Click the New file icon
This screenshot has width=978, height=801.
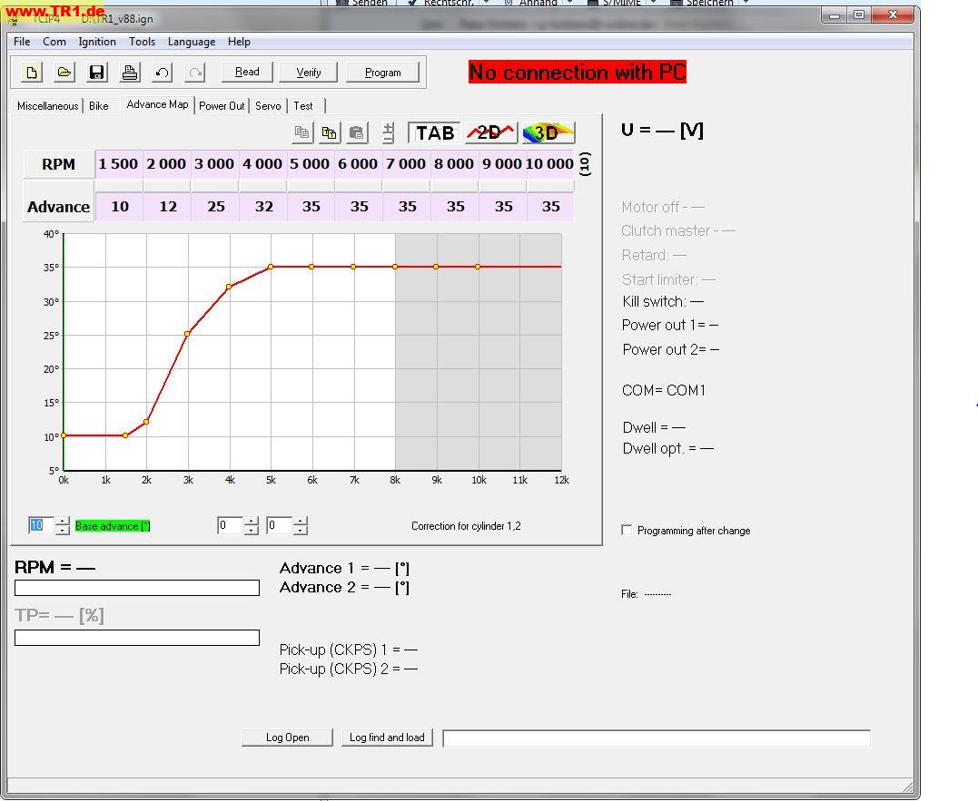click(x=32, y=73)
